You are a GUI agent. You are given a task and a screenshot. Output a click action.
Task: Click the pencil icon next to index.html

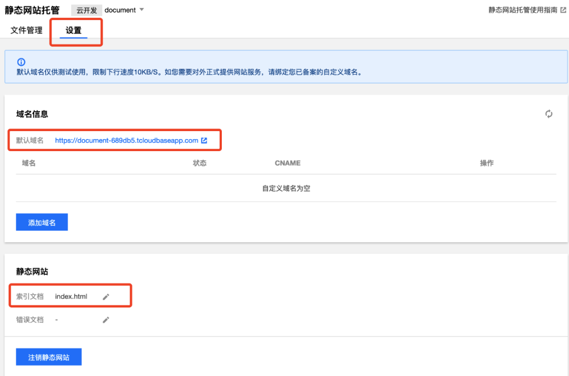pos(106,297)
